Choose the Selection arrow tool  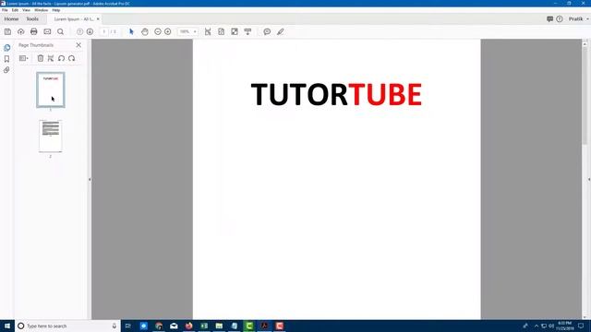131,31
